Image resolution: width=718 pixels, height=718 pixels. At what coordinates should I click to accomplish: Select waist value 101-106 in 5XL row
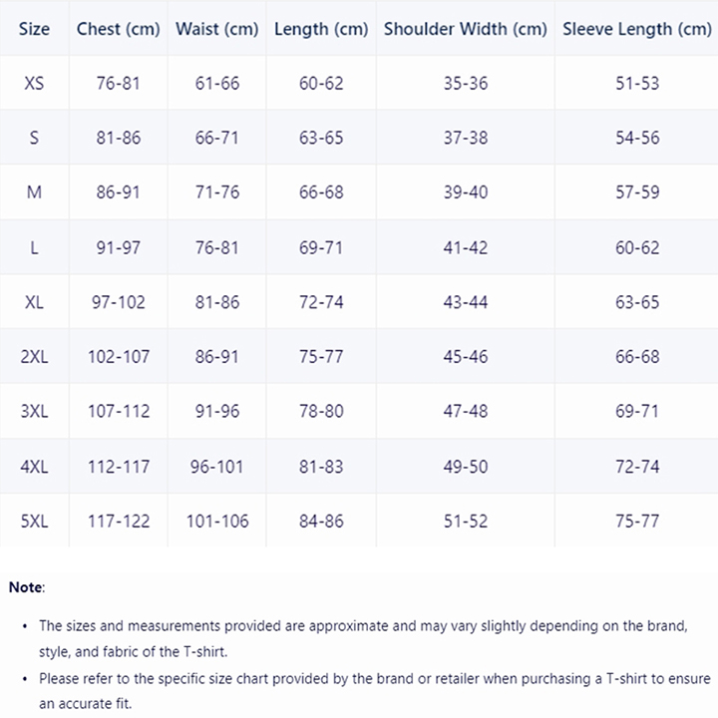[x=216, y=521]
